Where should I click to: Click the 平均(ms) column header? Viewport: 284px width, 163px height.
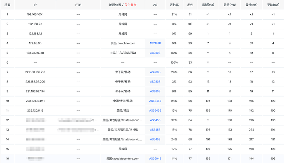[273, 5]
